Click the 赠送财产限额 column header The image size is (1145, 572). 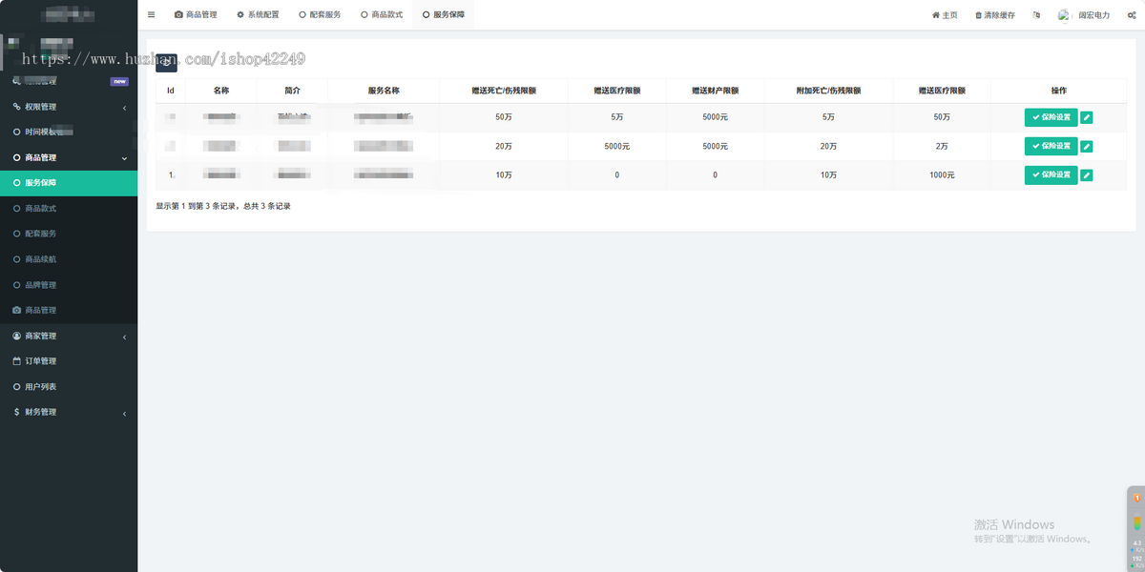[x=716, y=91]
